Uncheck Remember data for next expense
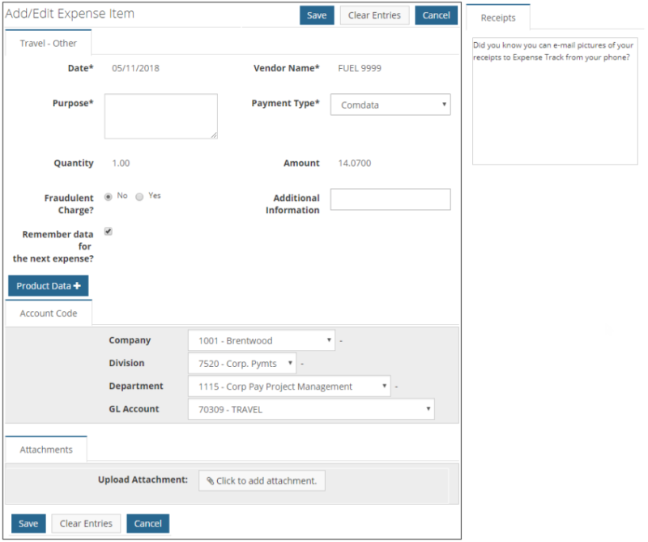This screenshot has height=542, width=648. point(108,231)
